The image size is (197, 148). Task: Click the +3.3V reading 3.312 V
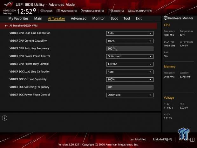tap(168, 118)
